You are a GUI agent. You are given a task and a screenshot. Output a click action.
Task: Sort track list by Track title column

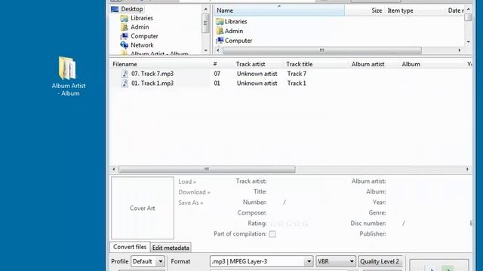coord(299,64)
